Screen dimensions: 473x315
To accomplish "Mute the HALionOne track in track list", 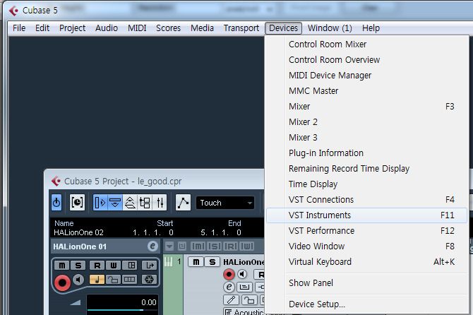I will [196, 262].
